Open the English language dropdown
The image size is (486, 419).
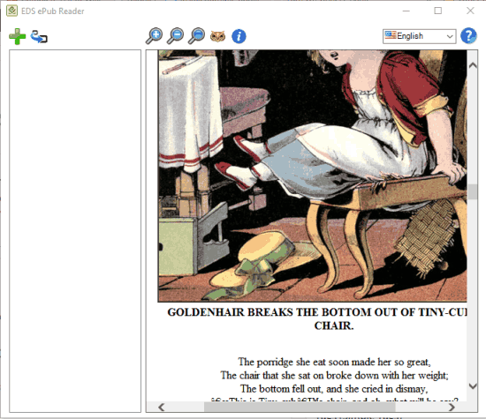pyautogui.click(x=419, y=36)
